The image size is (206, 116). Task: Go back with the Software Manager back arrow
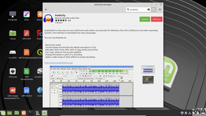(46, 9)
